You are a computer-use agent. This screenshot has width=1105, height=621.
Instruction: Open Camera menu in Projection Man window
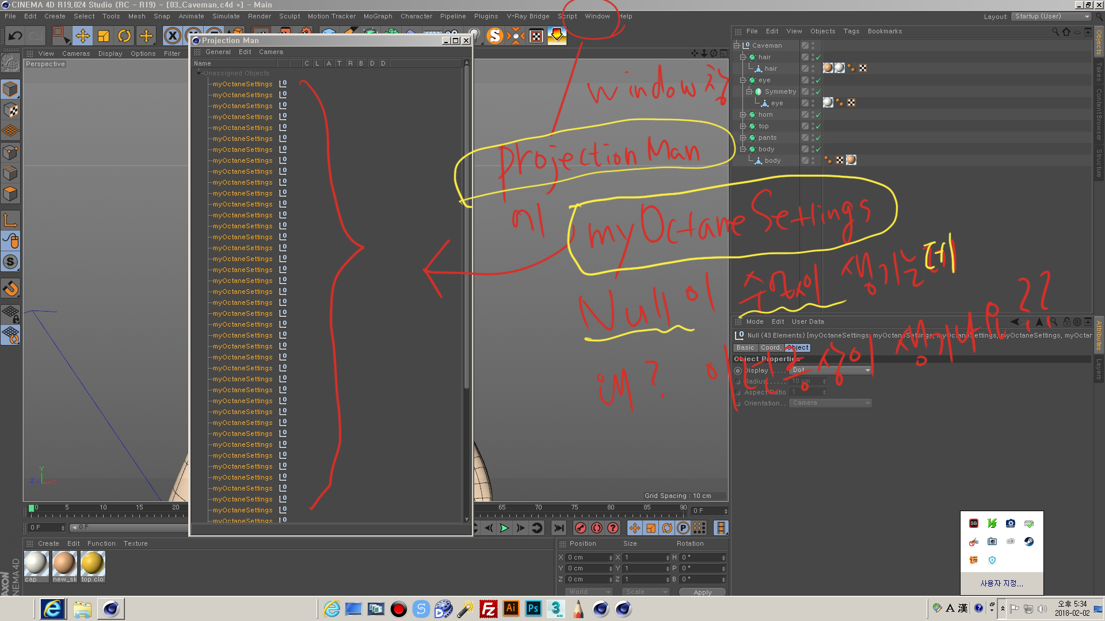pos(270,52)
